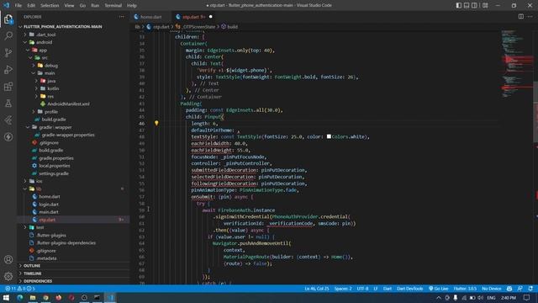Image resolution: width=538 pixels, height=303 pixels.
Task: Open Chrome from the taskbar
Action: click(x=45, y=297)
